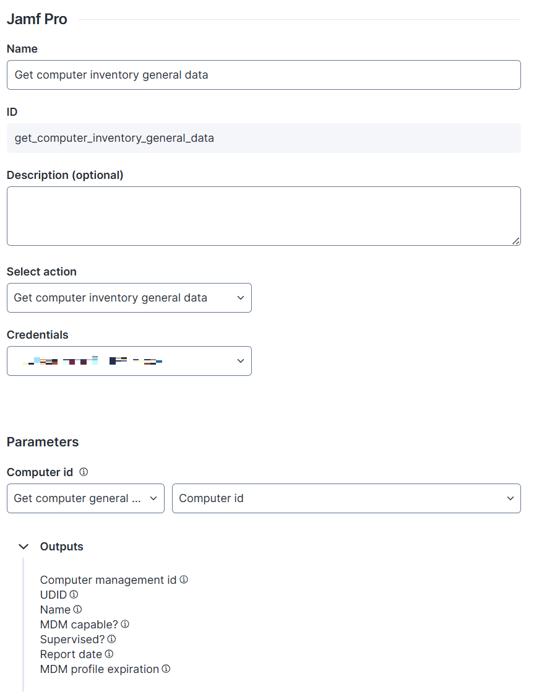Click info icon beside MDM capable?
The width and height of the screenshot is (534, 694).
click(125, 624)
